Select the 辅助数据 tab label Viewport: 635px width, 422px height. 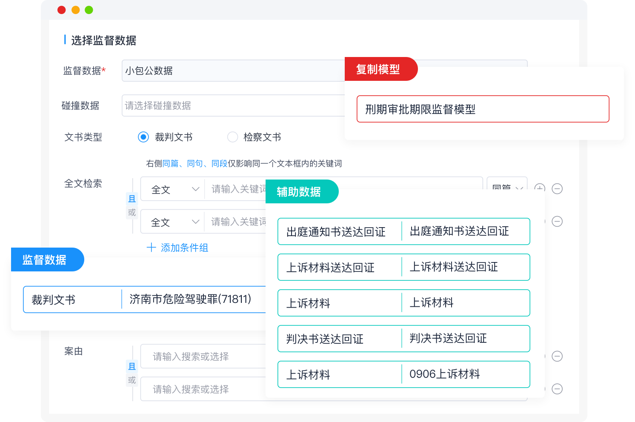(x=299, y=192)
